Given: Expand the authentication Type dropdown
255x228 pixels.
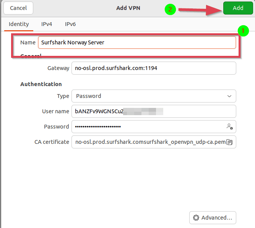Looking at the screenshot, I should click(x=154, y=96).
